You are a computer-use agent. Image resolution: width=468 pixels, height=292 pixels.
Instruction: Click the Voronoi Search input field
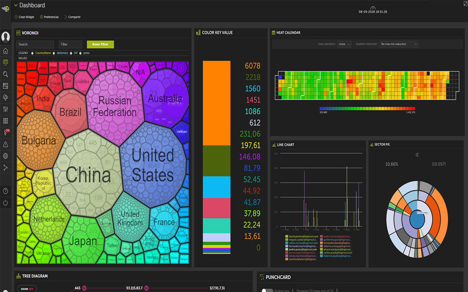[35, 45]
